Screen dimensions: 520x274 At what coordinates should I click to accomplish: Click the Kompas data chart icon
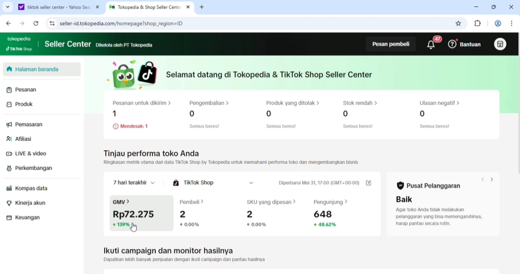tap(9, 188)
